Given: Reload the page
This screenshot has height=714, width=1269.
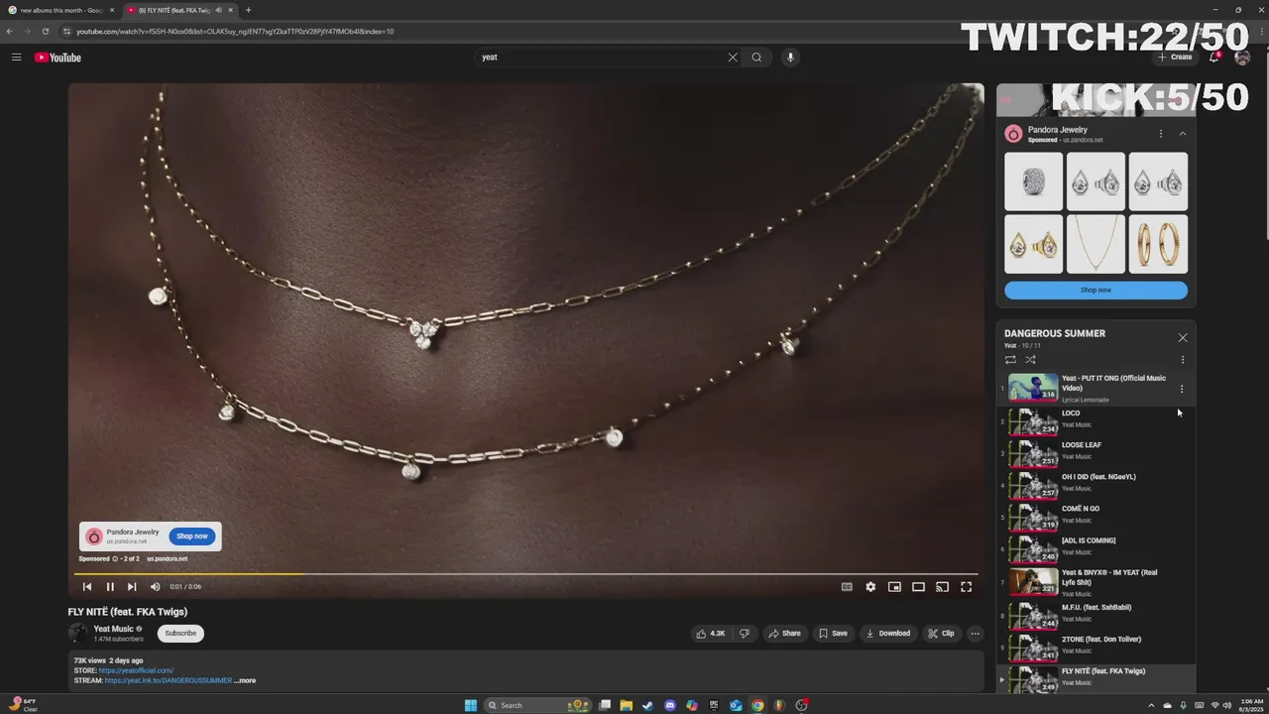Looking at the screenshot, I should click(45, 32).
